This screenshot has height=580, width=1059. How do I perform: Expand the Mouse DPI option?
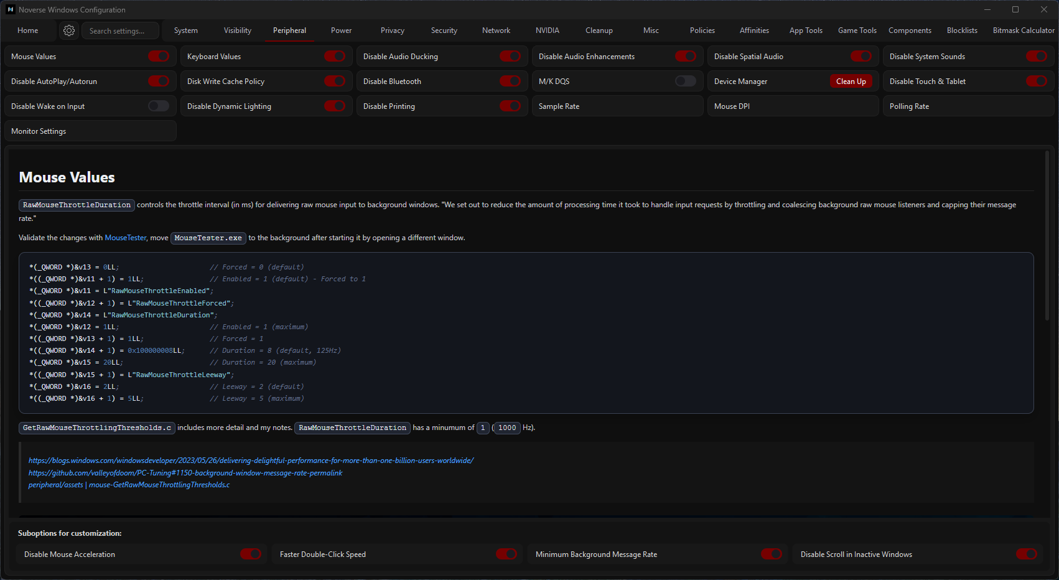click(793, 106)
